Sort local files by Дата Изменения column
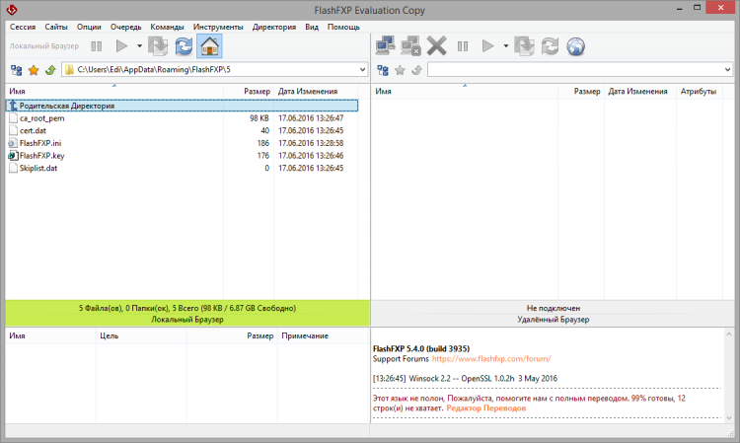The width and height of the screenshot is (740, 443). (x=316, y=91)
